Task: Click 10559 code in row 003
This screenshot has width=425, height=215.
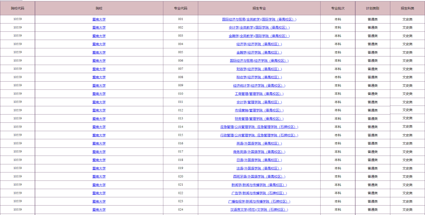Action: coord(17,36)
